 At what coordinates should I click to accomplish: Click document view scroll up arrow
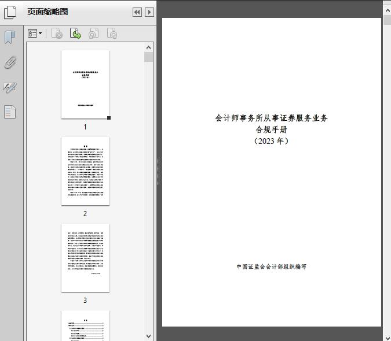tap(388, 10)
